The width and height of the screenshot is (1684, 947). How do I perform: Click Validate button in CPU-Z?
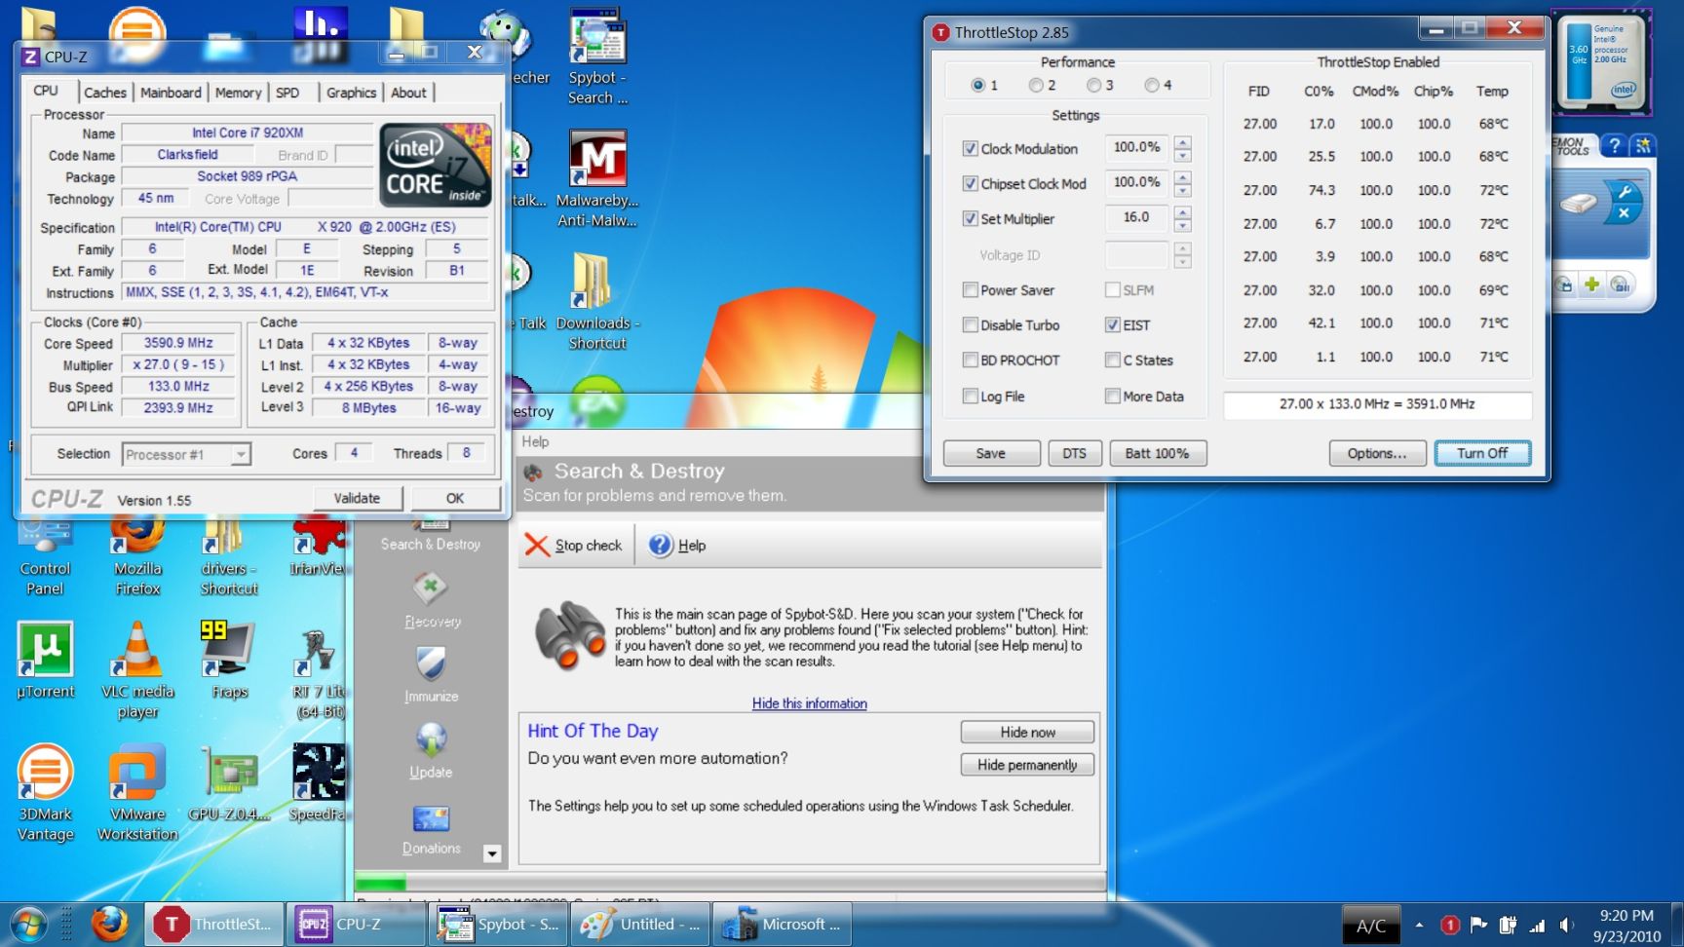(358, 498)
